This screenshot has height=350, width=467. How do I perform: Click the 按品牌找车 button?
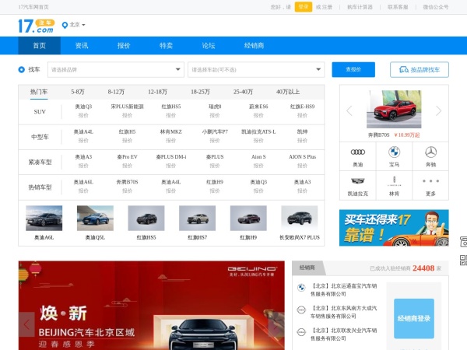tap(420, 70)
